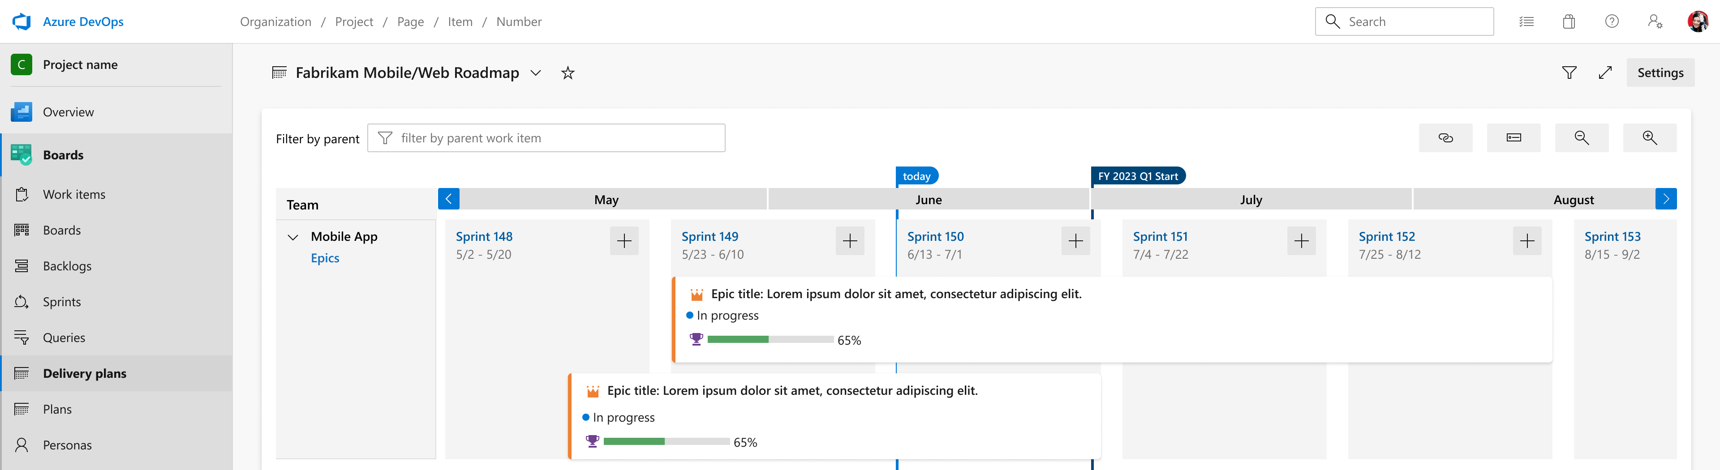Click the filter funnel icon near Settings

click(1570, 73)
